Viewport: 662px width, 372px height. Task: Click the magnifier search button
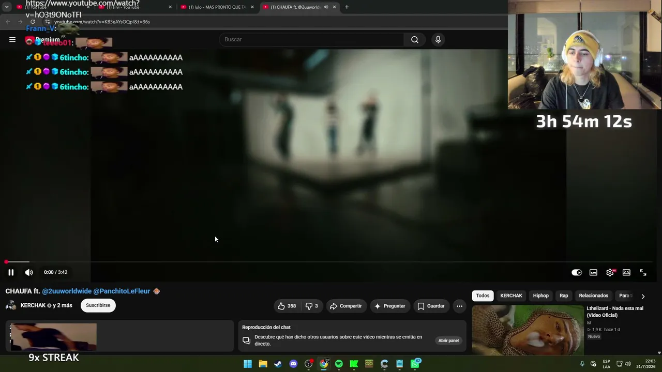point(415,39)
